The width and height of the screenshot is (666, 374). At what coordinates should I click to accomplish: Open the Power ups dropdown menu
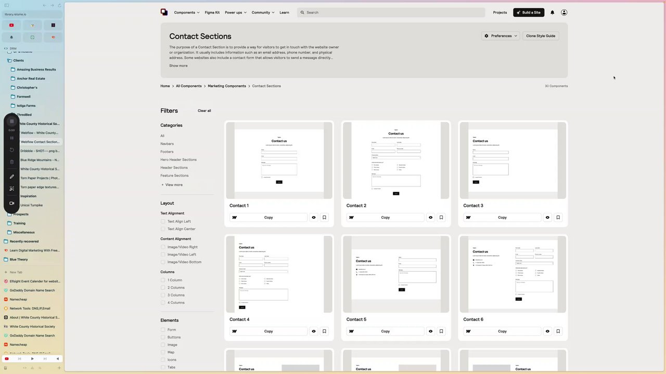click(236, 12)
